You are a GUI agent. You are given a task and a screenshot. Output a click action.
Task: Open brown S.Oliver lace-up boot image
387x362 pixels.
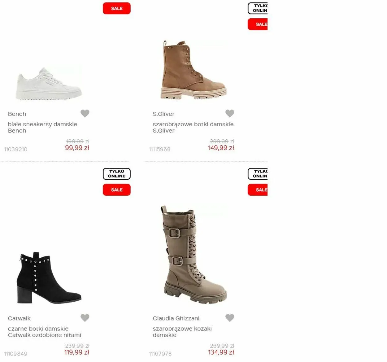[193, 70]
